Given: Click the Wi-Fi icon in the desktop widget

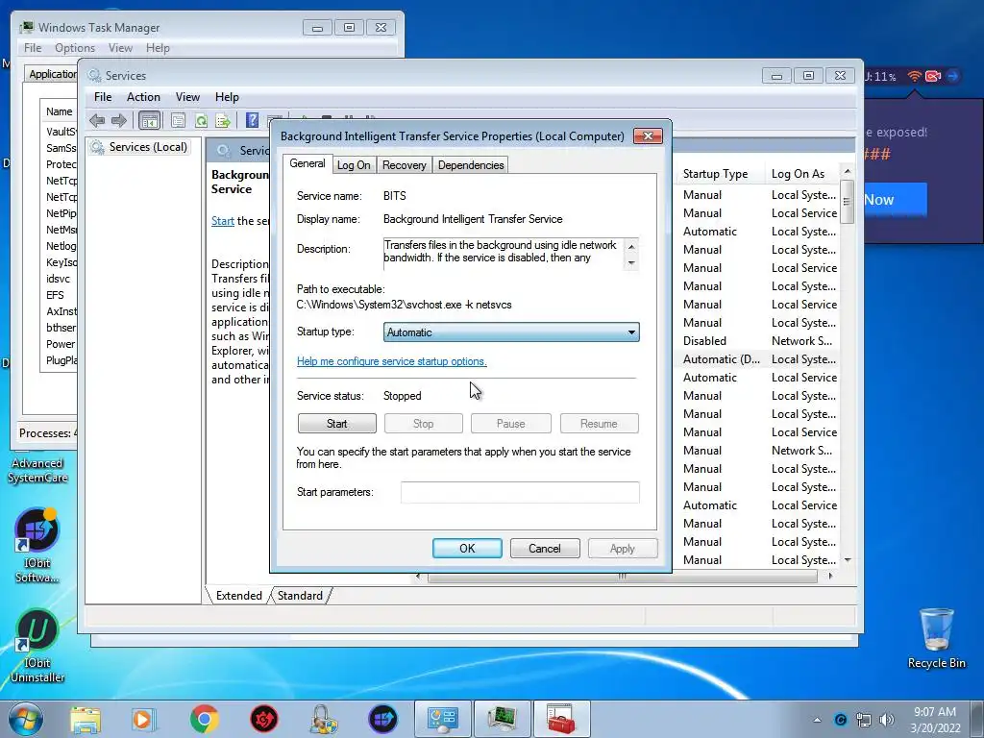Looking at the screenshot, I should click(915, 76).
